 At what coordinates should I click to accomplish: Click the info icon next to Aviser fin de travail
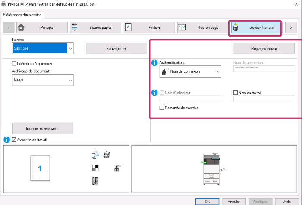point(7,140)
